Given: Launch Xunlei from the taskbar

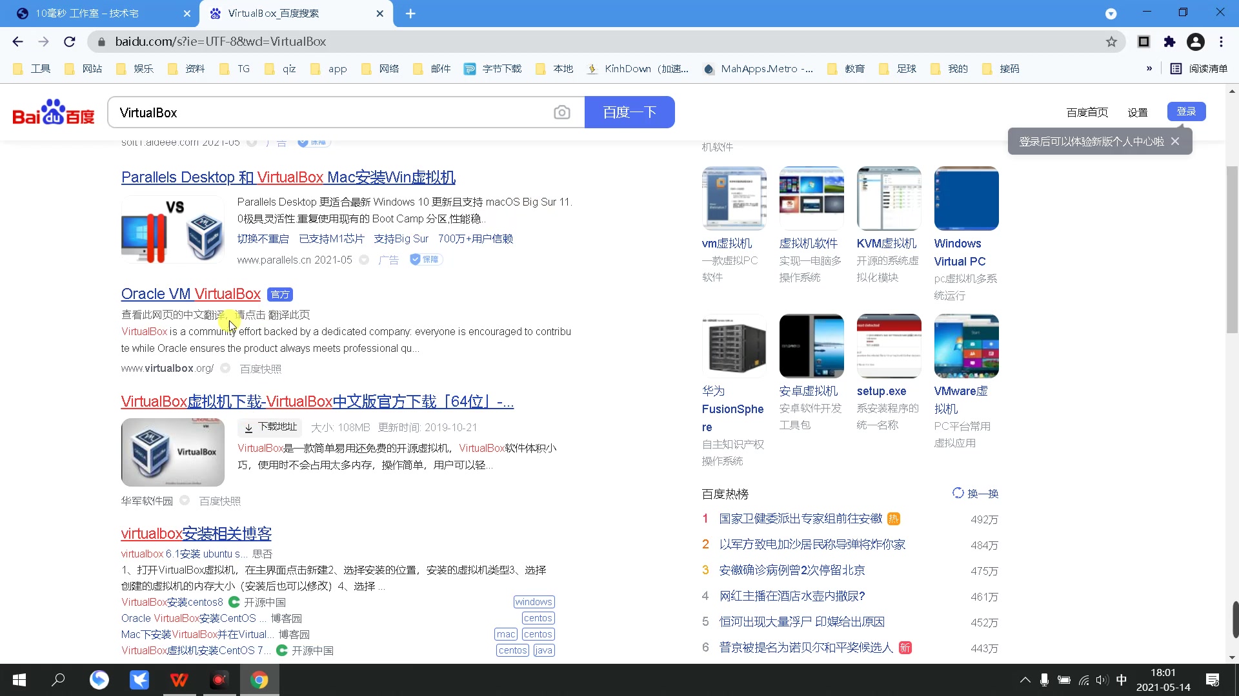Looking at the screenshot, I should click(x=139, y=679).
